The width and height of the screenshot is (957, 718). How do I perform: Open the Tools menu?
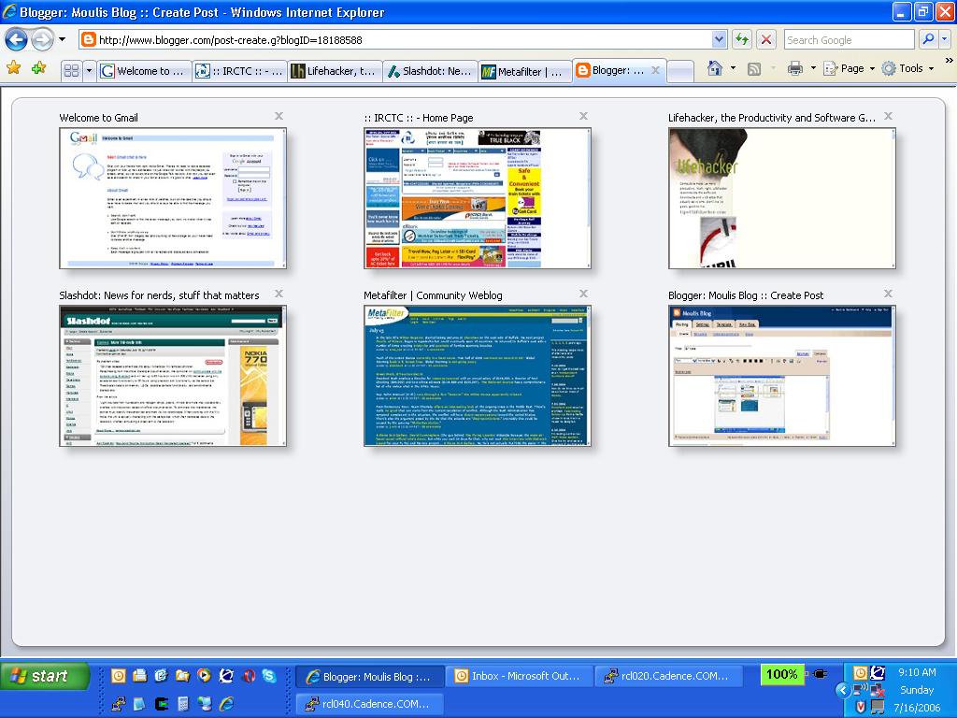[x=908, y=68]
